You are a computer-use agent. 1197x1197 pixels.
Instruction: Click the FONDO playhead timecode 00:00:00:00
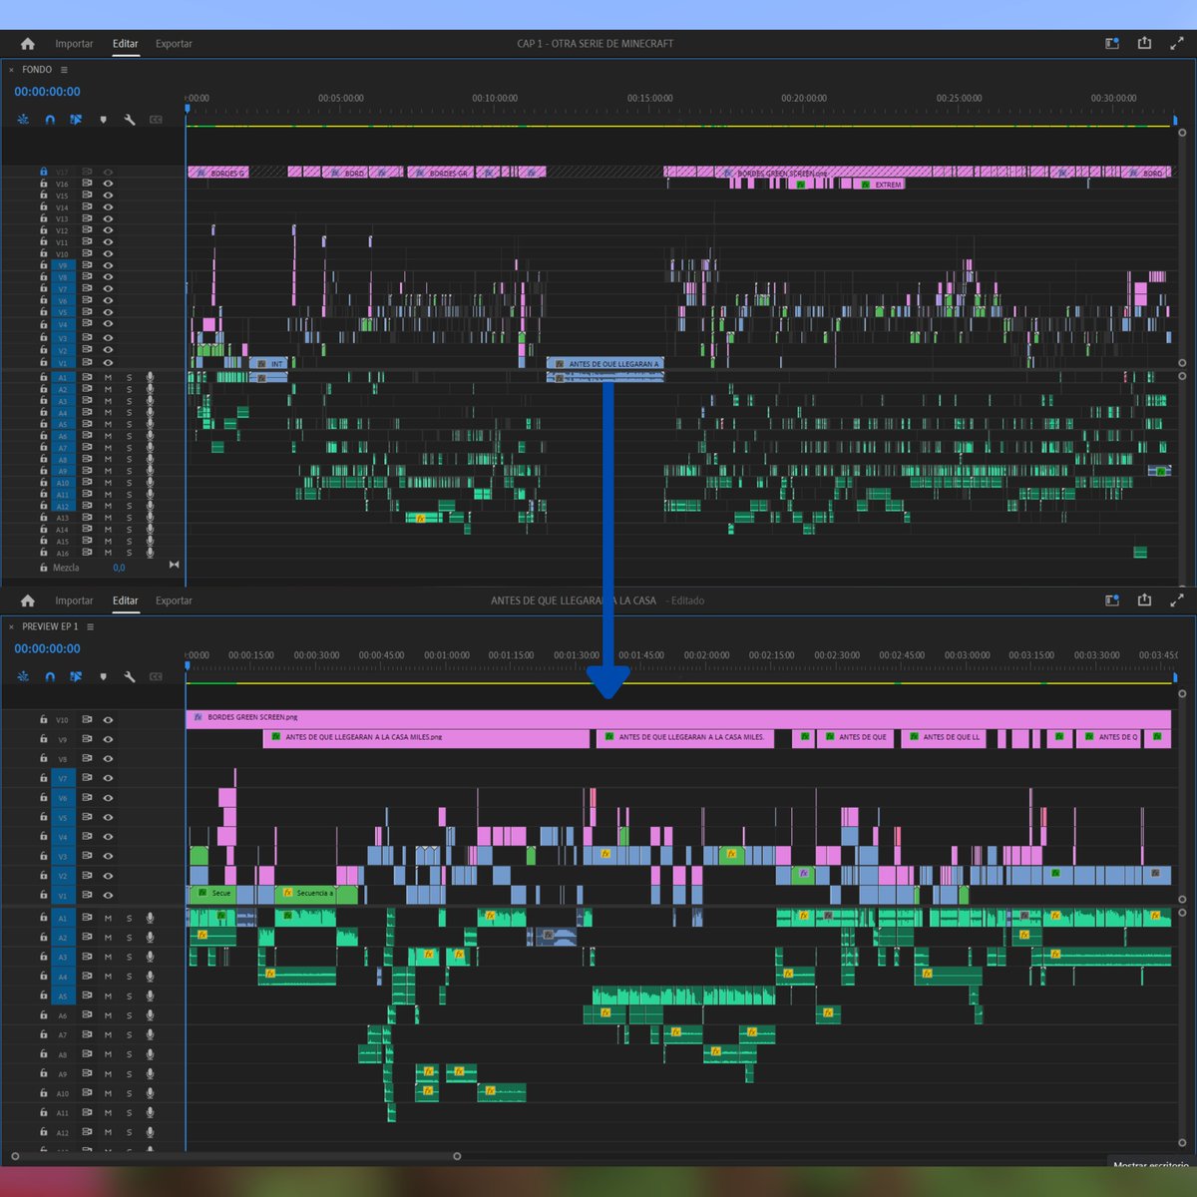coord(47,92)
